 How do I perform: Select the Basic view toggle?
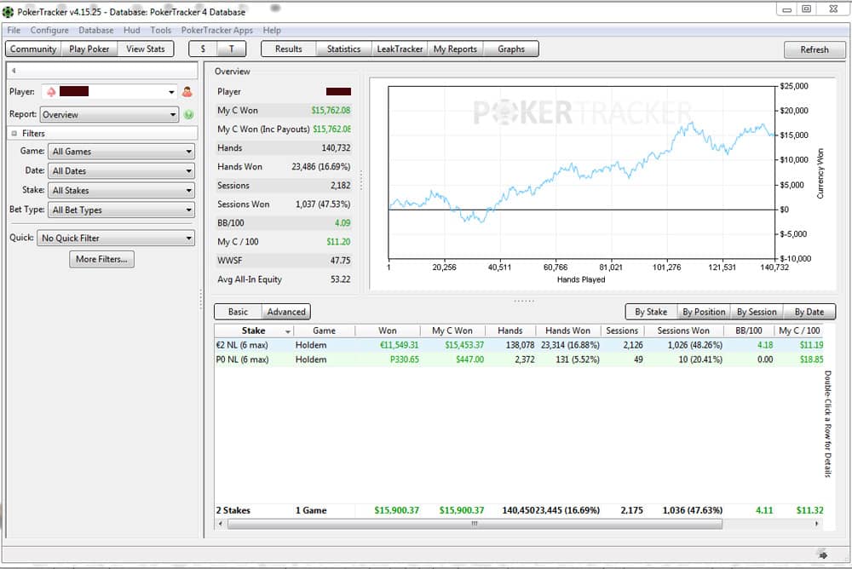pyautogui.click(x=238, y=312)
